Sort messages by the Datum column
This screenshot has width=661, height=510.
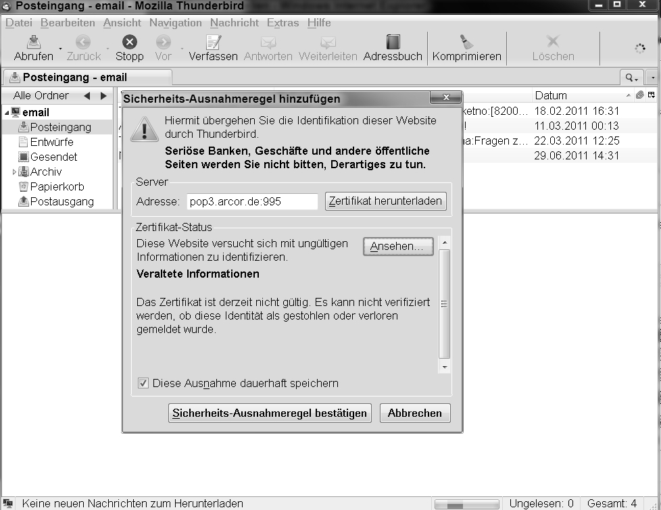[x=582, y=95]
